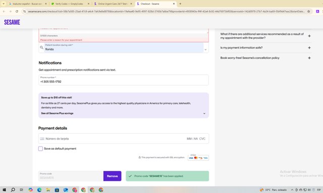Screen dimensions: 323x193
Task: Go forward in browser history
Action: click(10, 12)
